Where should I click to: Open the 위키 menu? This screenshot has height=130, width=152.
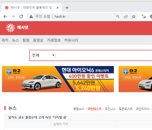[x=5, y=40]
